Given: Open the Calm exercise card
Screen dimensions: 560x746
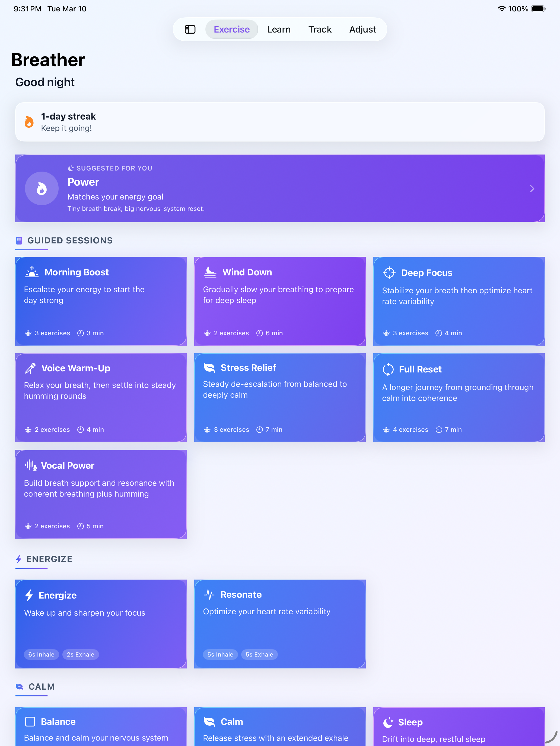Looking at the screenshot, I should (280, 727).
